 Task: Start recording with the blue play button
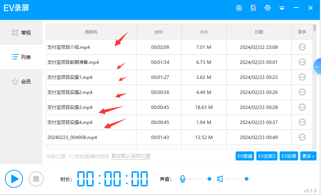coord(14,178)
